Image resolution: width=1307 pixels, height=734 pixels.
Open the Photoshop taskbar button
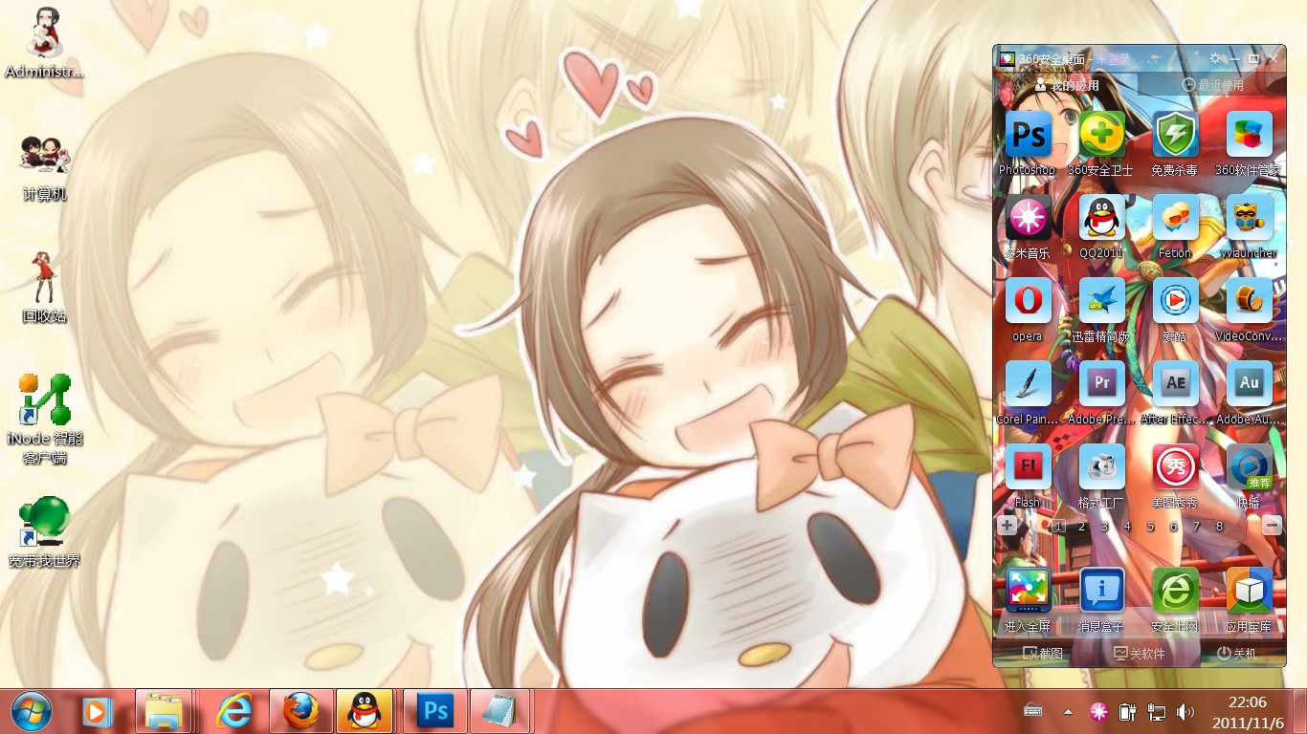(x=435, y=711)
